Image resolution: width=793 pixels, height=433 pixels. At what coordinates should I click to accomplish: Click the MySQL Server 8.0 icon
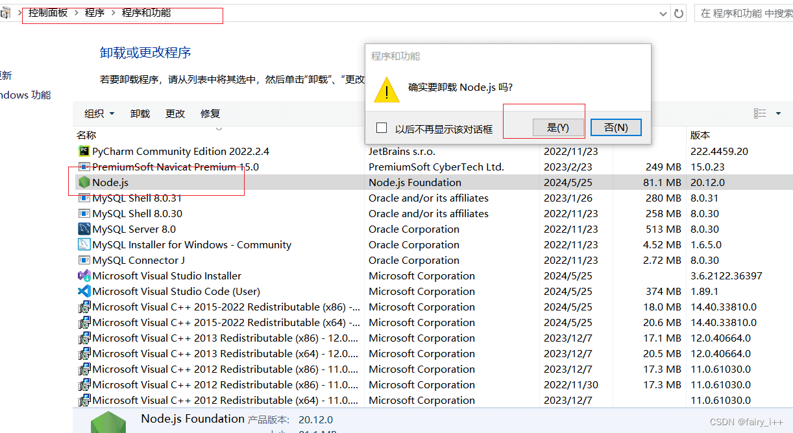click(x=84, y=229)
